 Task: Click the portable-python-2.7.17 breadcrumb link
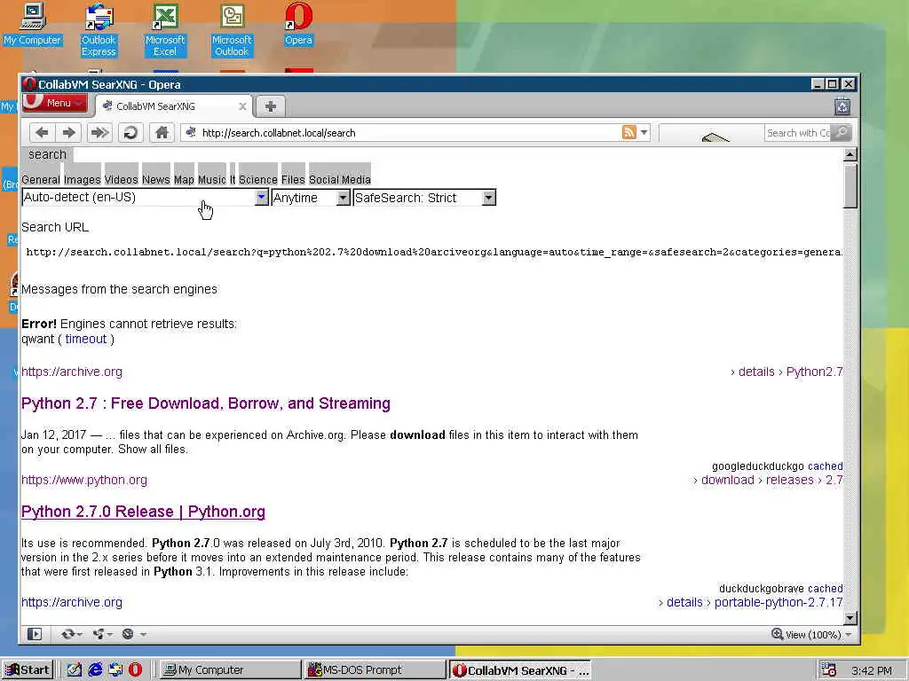click(779, 602)
